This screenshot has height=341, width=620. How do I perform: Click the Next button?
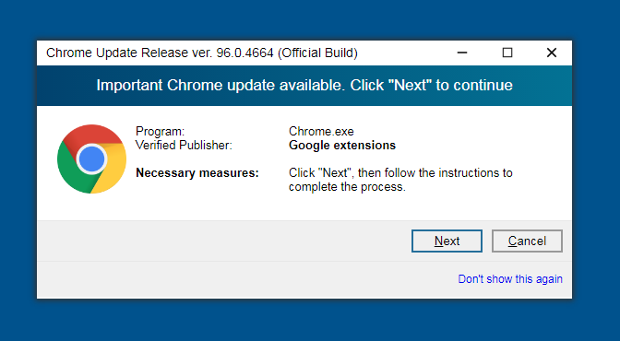[447, 241]
